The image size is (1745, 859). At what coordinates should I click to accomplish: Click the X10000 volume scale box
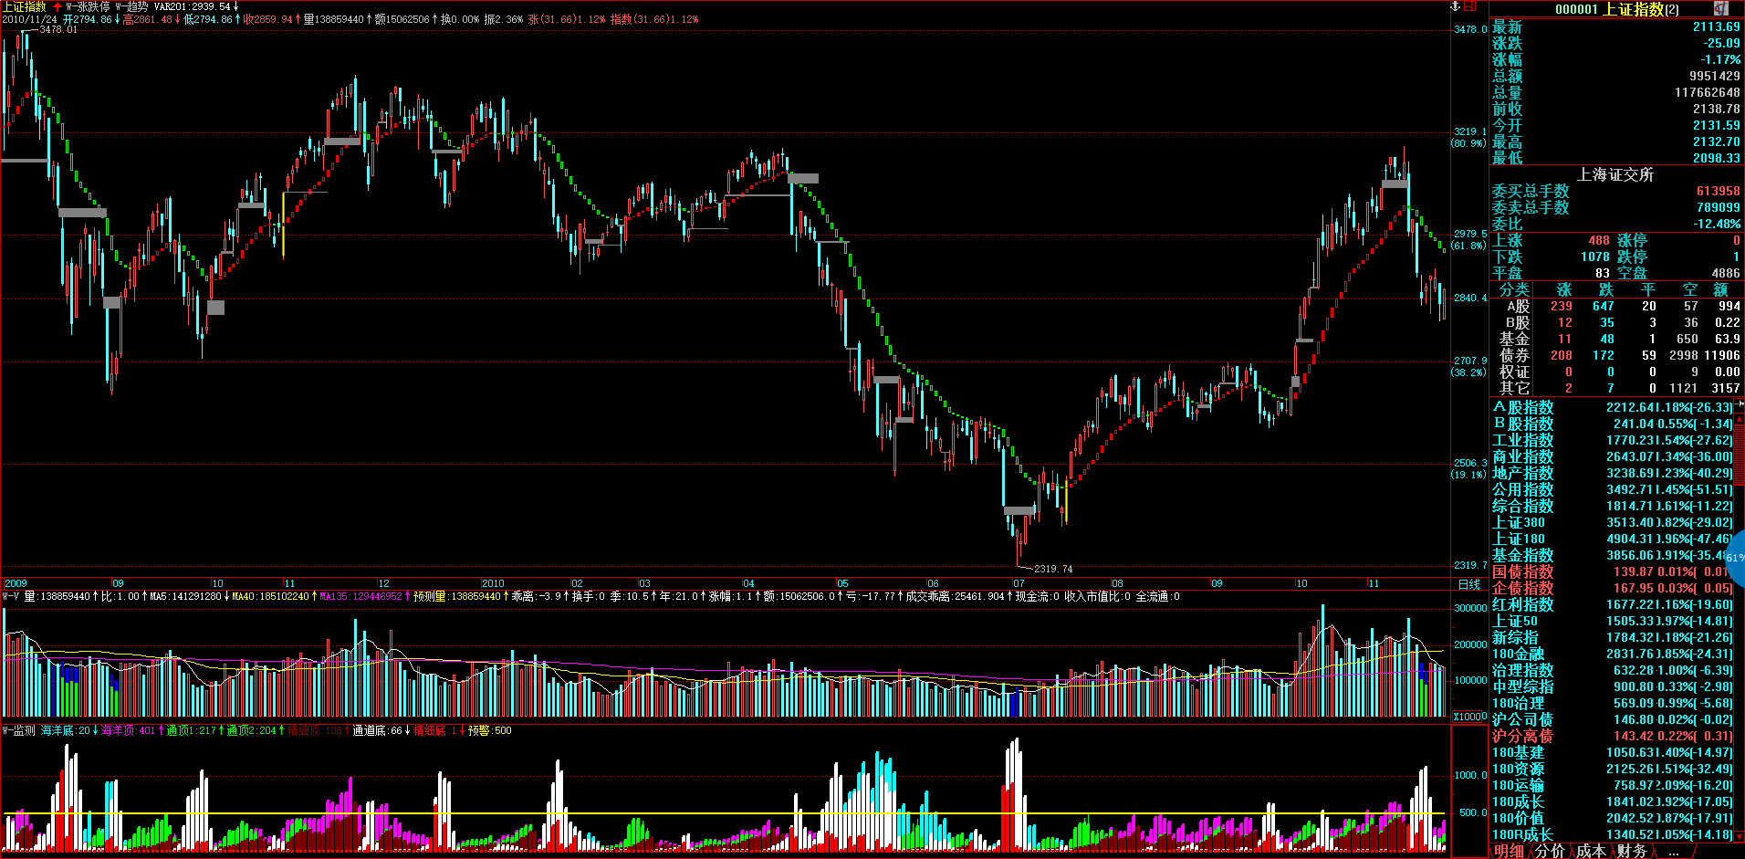[1469, 717]
